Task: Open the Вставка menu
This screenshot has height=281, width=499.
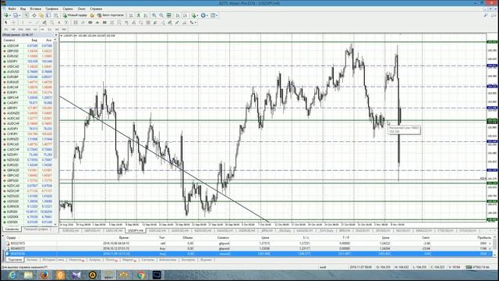Action: [35, 9]
